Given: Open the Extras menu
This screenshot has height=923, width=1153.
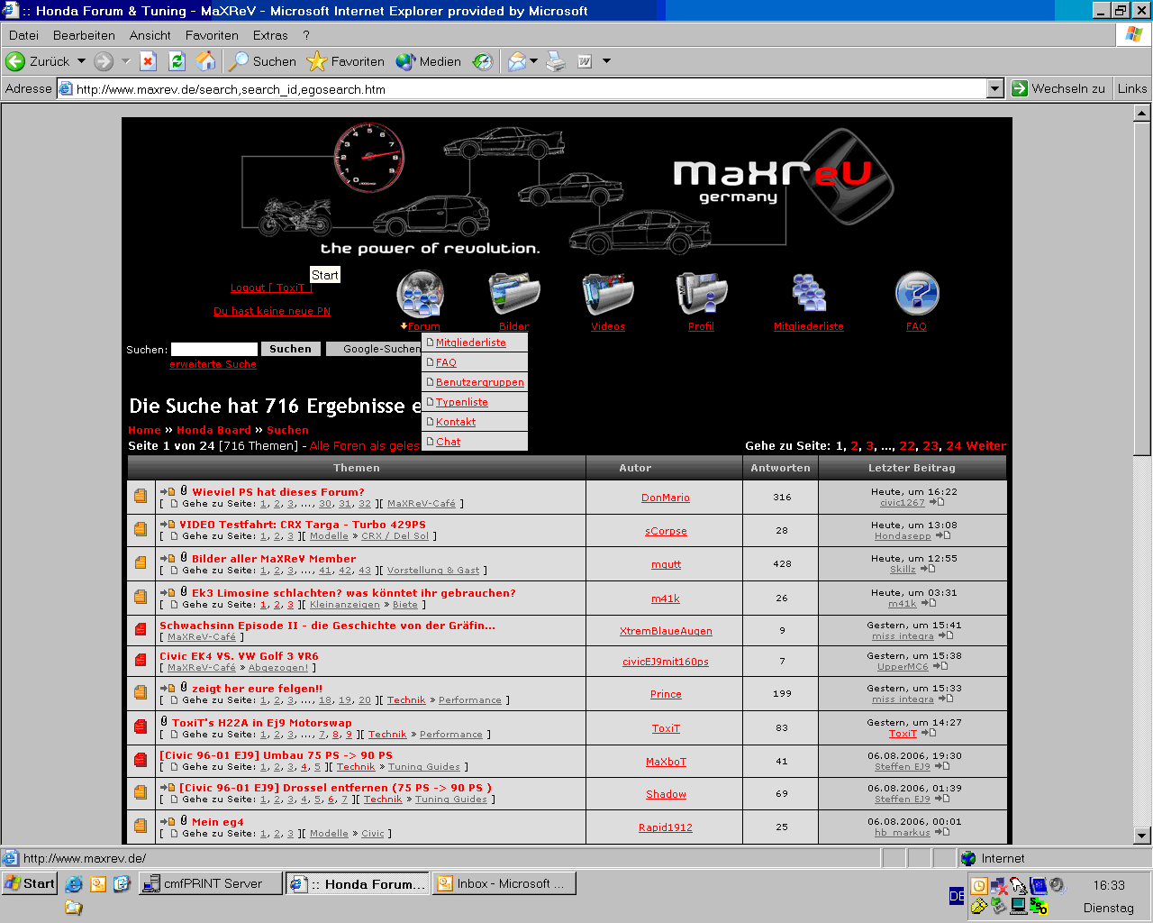Looking at the screenshot, I should pos(270,35).
